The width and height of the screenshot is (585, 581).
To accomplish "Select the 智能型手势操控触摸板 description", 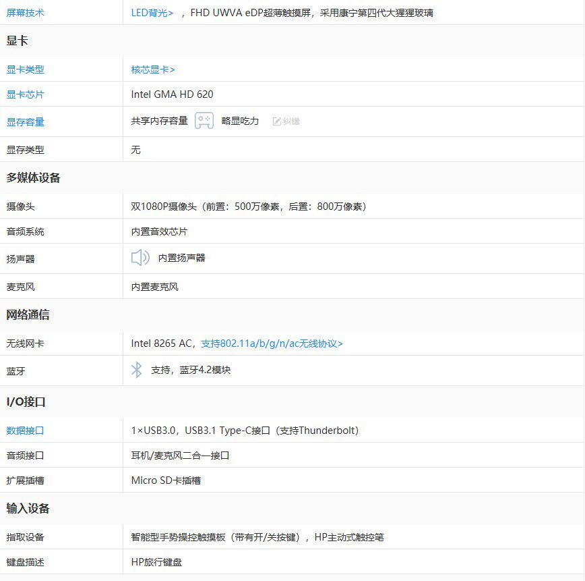I will [257, 537].
